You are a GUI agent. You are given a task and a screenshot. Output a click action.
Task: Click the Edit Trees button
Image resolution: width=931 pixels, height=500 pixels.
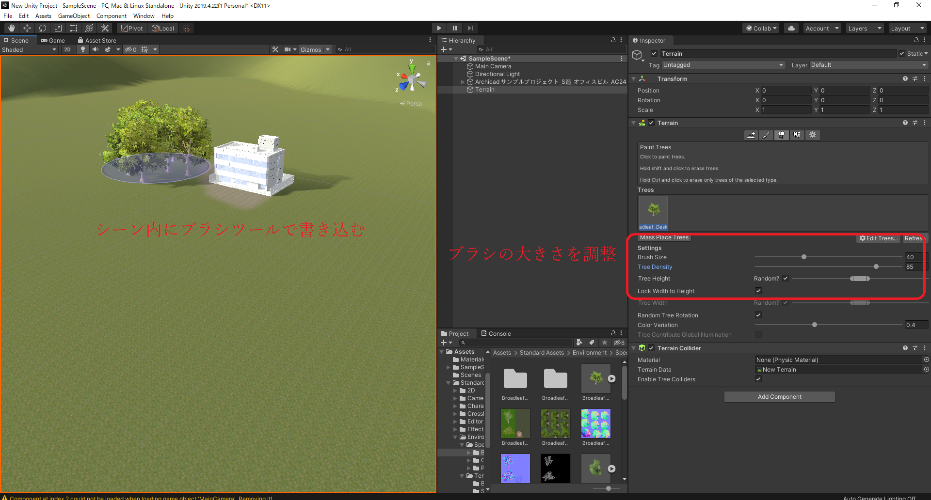pos(879,238)
